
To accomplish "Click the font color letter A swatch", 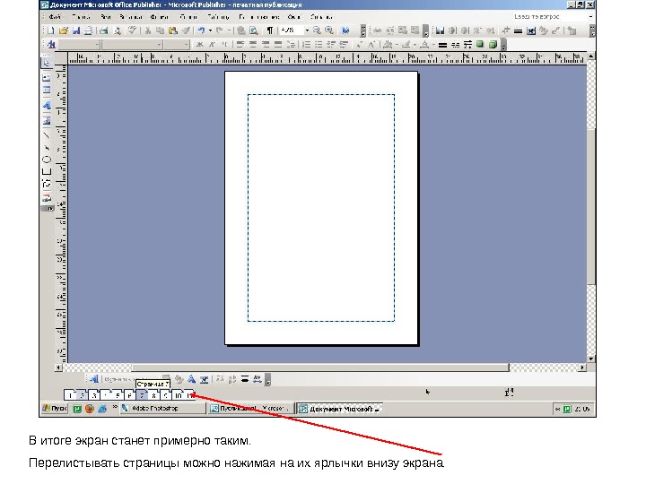I will (424, 45).
